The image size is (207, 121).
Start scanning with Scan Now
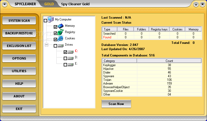pyautogui.click(x=116, y=104)
